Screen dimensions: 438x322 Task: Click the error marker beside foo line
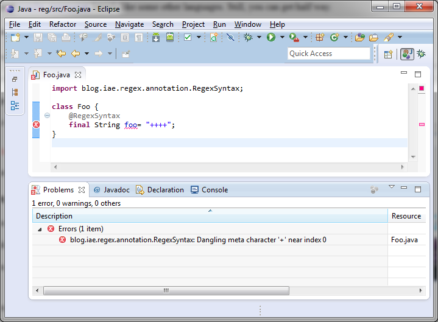coord(36,124)
